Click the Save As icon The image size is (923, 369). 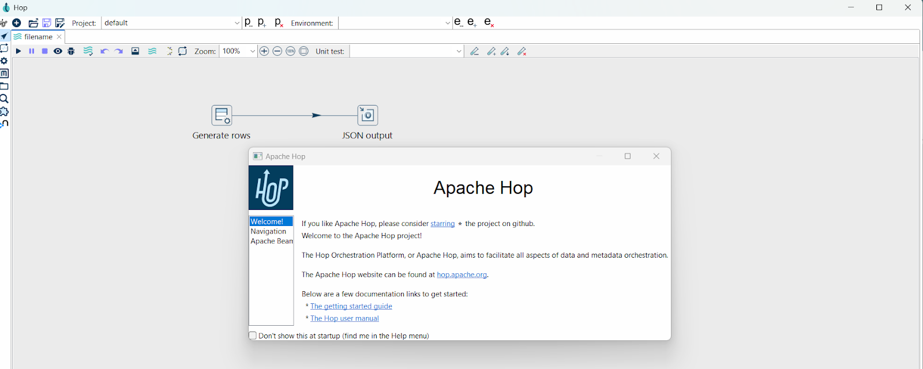(x=60, y=23)
